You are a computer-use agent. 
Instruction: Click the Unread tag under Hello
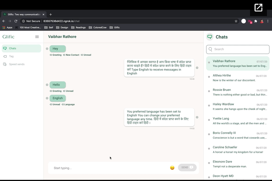(x=68, y=91)
